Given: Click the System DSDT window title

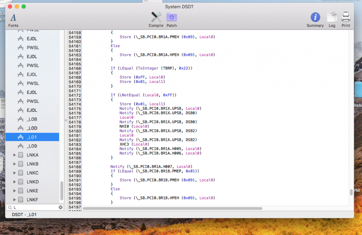Looking at the screenshot, I should coord(179,7).
